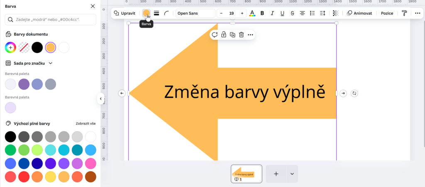Toggle bold text formatting
425x187 pixels.
[x=262, y=13]
